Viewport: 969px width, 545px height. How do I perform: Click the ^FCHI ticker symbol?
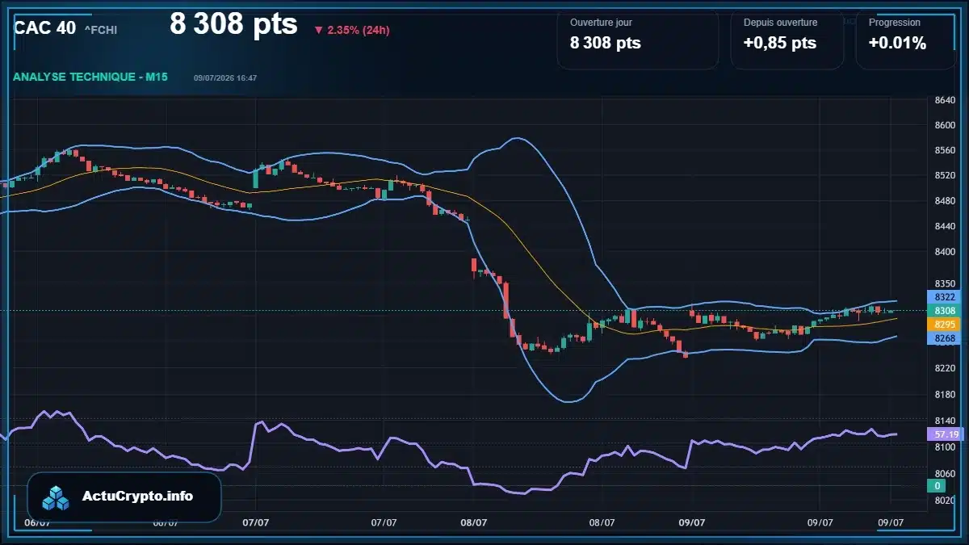[x=101, y=30]
